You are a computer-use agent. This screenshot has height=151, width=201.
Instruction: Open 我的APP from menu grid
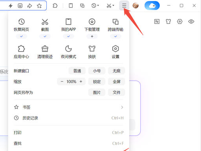[68, 25]
